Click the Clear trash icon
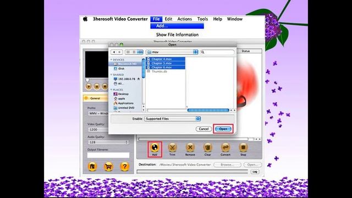Screen dimensions: 352x198 (208, 148)
